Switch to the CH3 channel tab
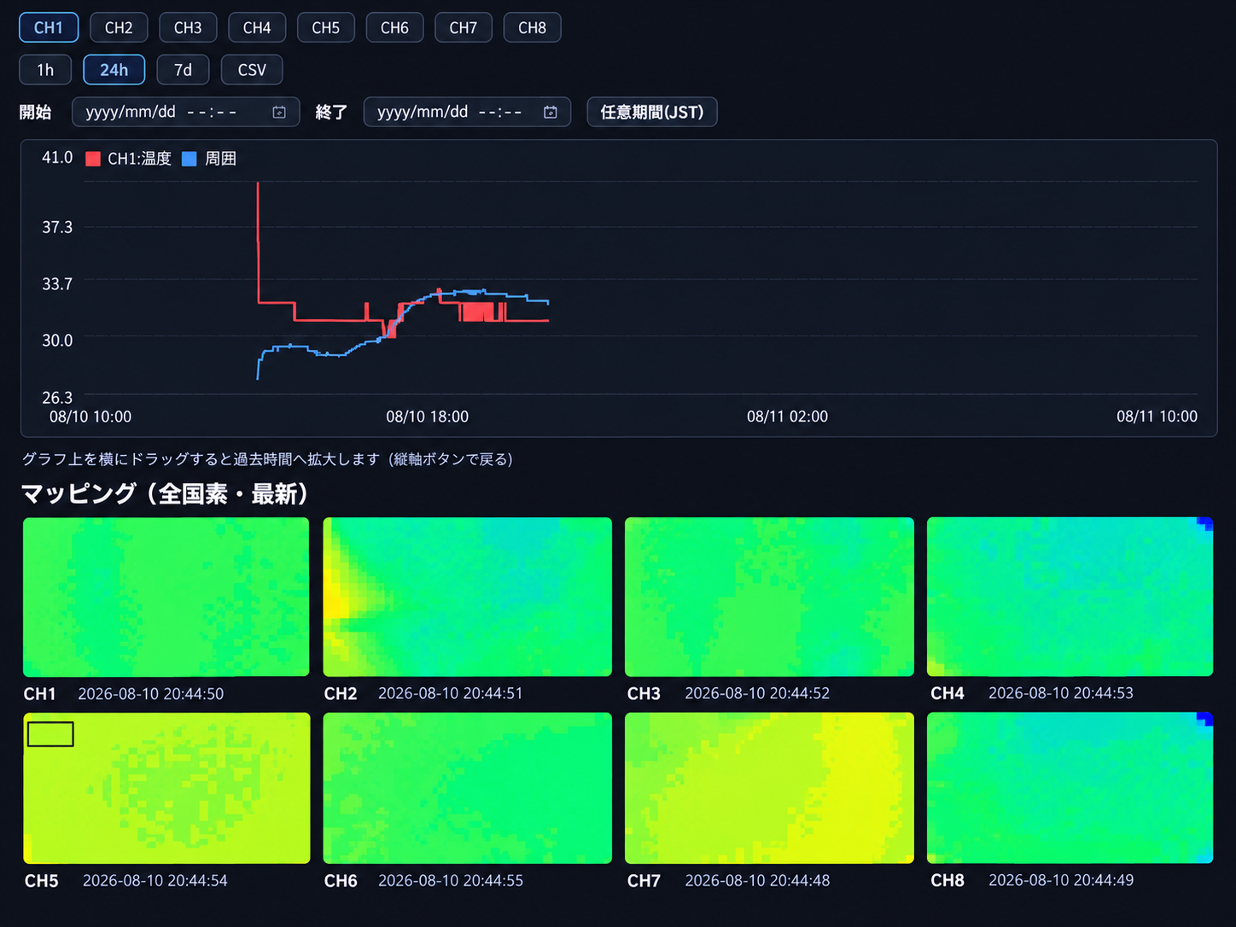This screenshot has width=1236, height=927. pos(188,27)
